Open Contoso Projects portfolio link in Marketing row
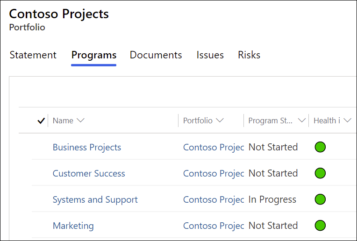The height and width of the screenshot is (241, 357). [x=214, y=226]
